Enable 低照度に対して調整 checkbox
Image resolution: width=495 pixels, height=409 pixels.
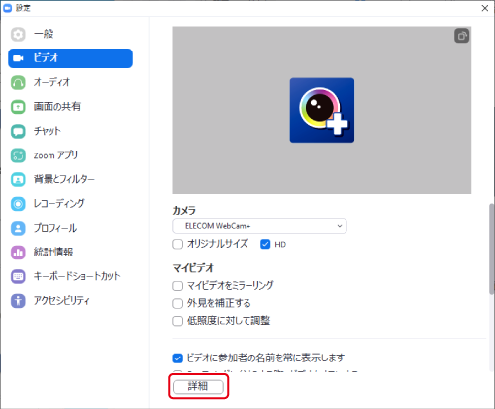(x=178, y=321)
